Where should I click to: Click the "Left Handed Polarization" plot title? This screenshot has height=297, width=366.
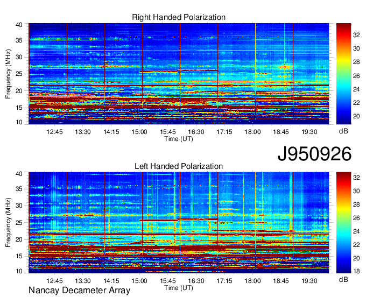179,166
